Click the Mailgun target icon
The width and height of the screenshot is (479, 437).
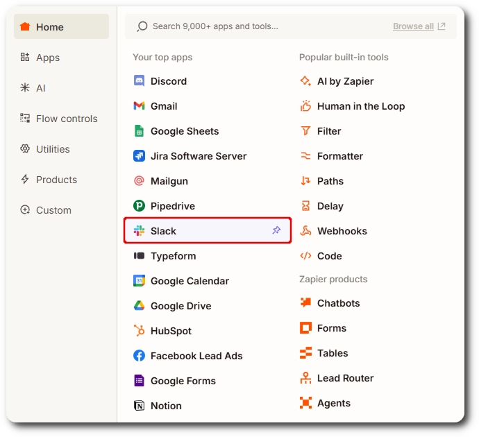click(x=139, y=181)
